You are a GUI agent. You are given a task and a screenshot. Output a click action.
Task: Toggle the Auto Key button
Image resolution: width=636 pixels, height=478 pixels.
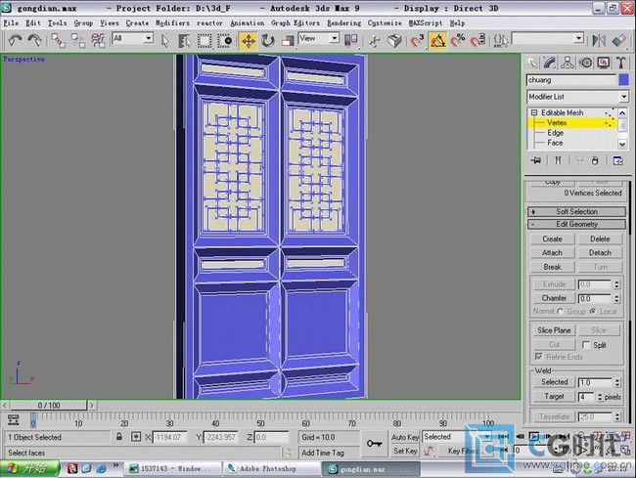[x=404, y=437]
